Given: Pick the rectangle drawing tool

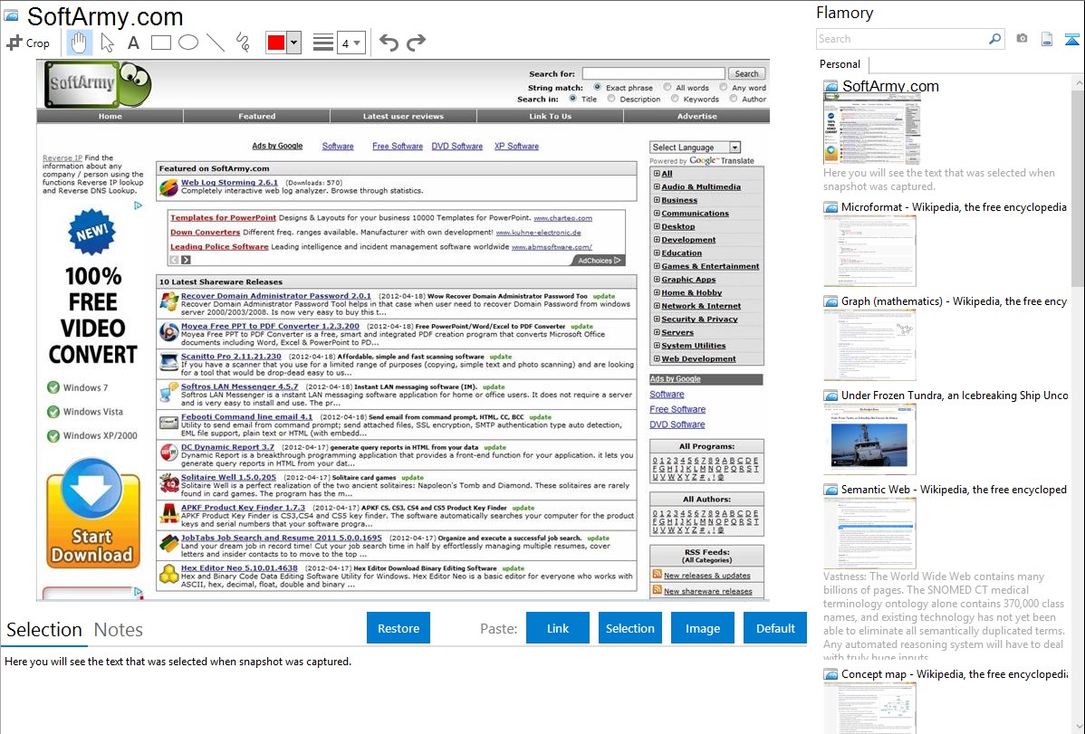Looking at the screenshot, I should pyautogui.click(x=160, y=43).
